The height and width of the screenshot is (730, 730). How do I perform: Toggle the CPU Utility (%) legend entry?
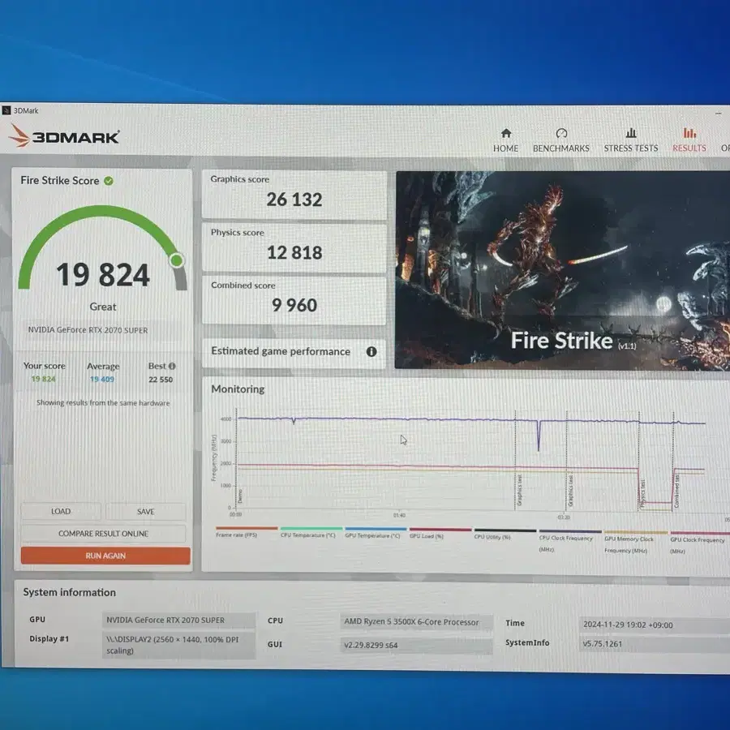point(505,534)
